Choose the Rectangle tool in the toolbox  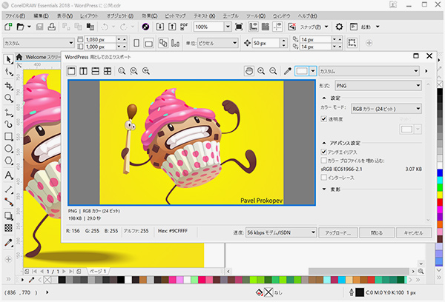point(8,137)
